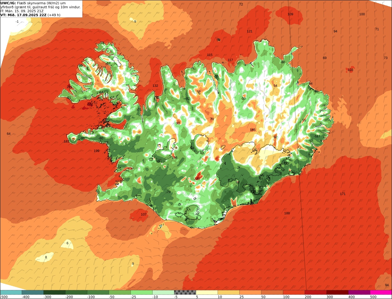Click the map value '171' southeast of Iceland

coord(343,194)
